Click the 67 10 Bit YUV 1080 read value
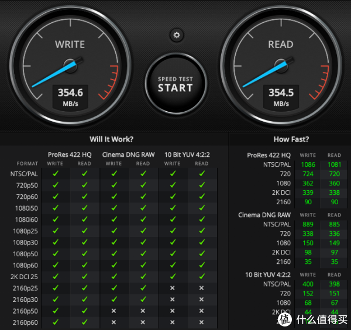 point(335,303)
